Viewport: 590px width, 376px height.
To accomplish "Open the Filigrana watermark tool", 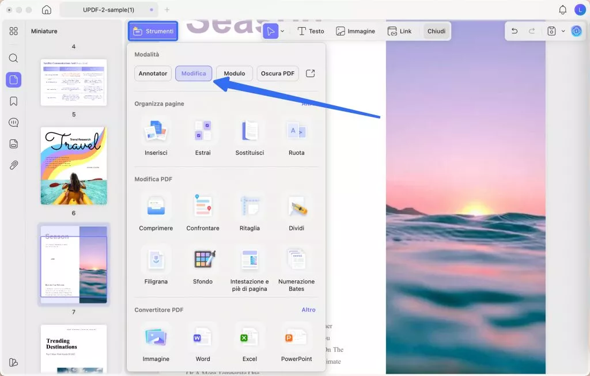I will 156,266.
